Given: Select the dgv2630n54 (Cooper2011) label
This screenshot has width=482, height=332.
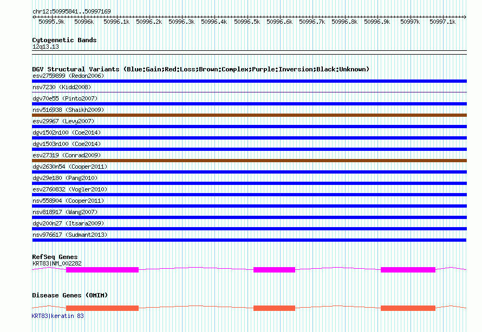Looking at the screenshot, I should pos(70,167).
